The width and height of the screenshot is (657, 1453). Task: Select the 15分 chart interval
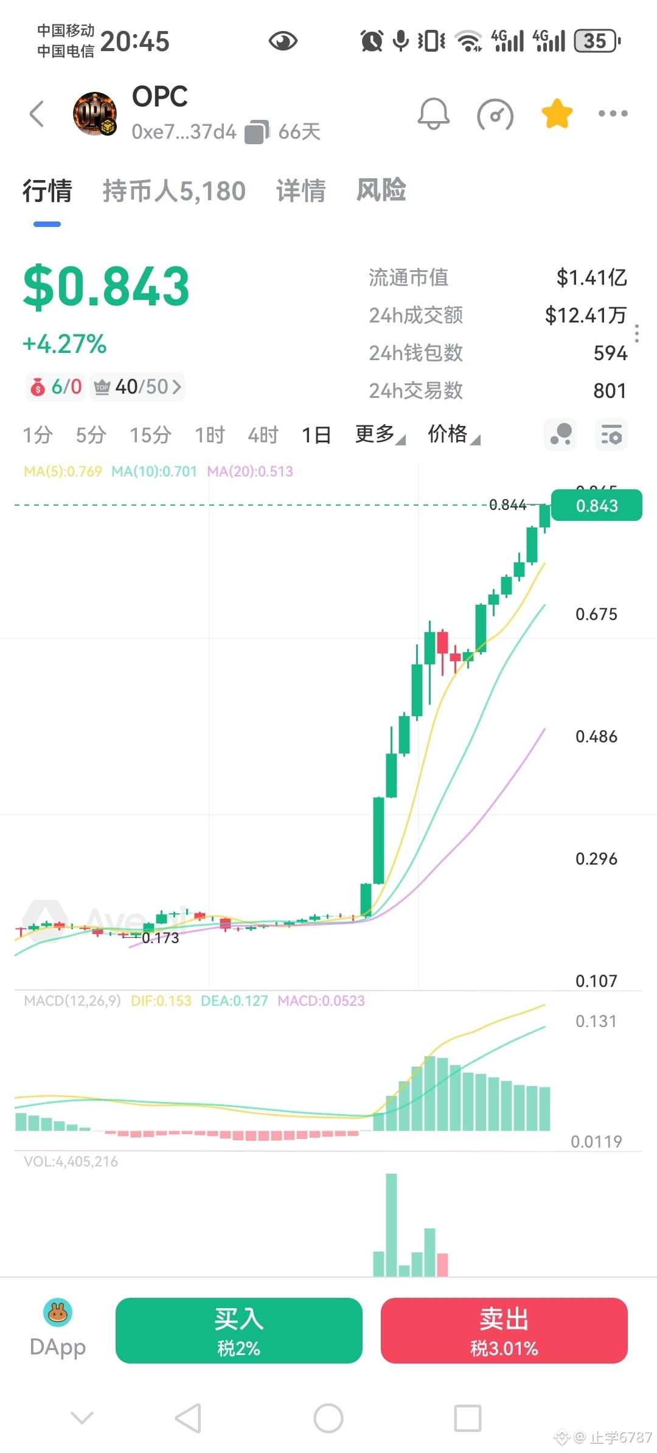(150, 435)
